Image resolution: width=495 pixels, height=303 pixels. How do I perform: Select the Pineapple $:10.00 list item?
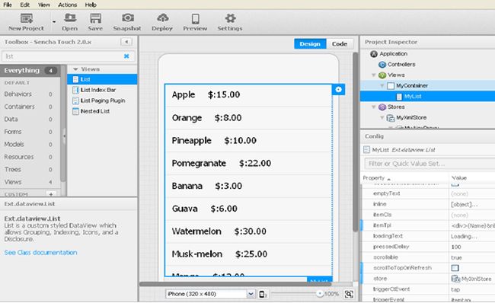[x=249, y=140]
